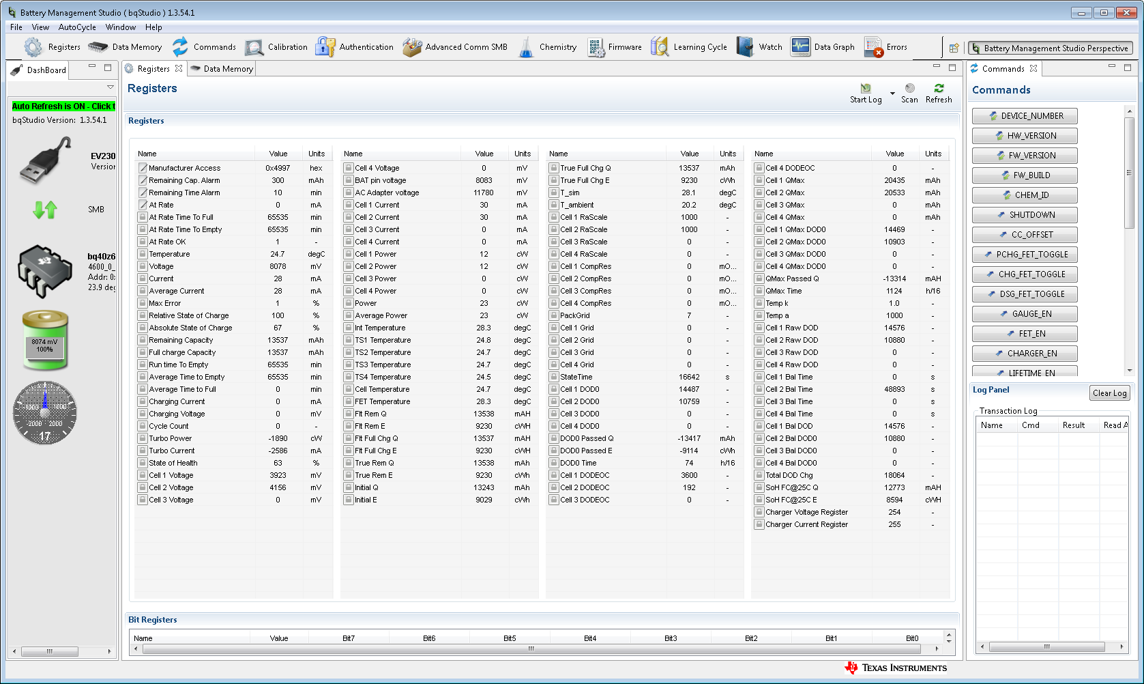Image resolution: width=1144 pixels, height=684 pixels.
Task: Click the Clear Log button
Action: coord(1109,393)
